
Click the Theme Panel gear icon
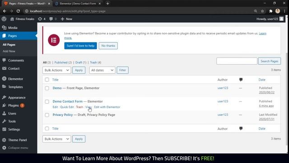4,140
